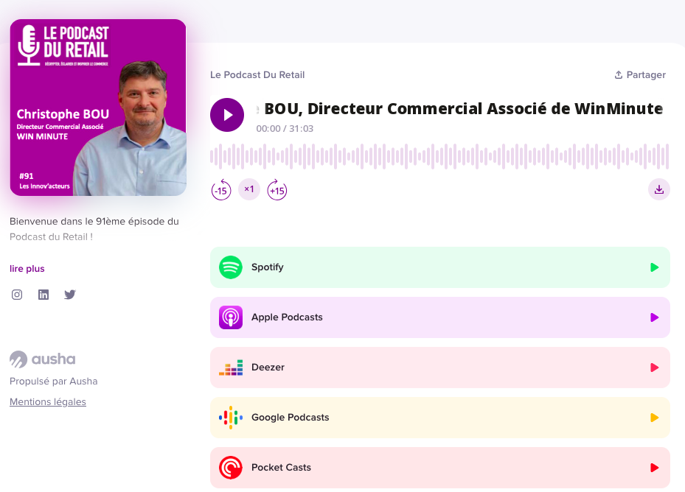The height and width of the screenshot is (492, 685).
Task: Open the podcast's LinkedIn page
Action: point(44,295)
